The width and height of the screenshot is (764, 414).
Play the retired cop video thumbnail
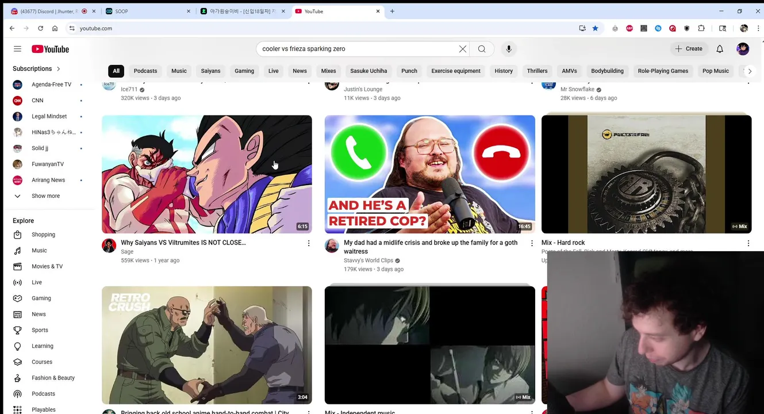point(430,174)
